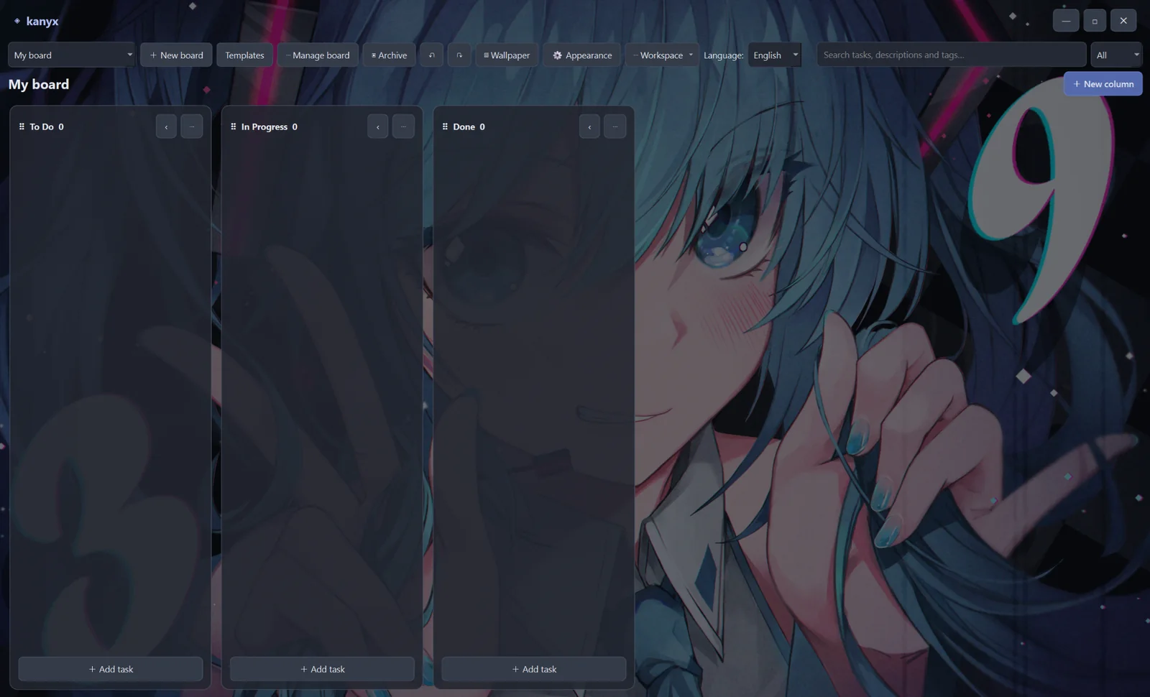Open the Appearance gear settings
The width and height of the screenshot is (1150, 697).
pos(582,55)
